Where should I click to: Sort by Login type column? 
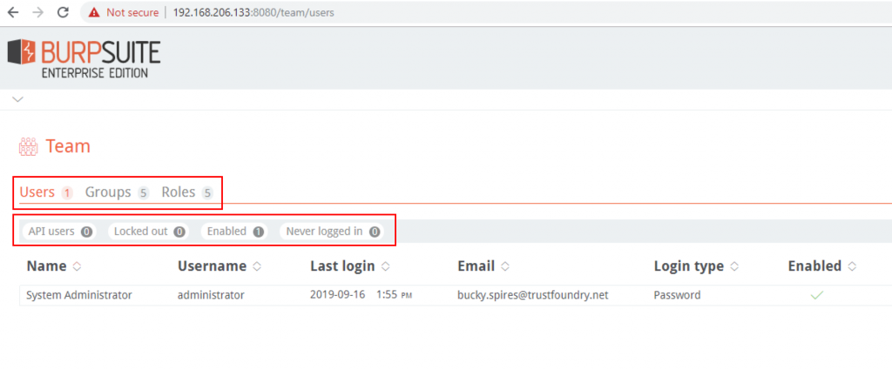click(688, 266)
